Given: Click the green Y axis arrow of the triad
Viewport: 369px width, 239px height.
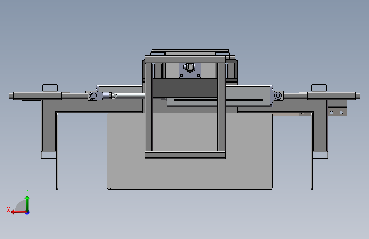Looking at the screenshot, I should [27, 203].
